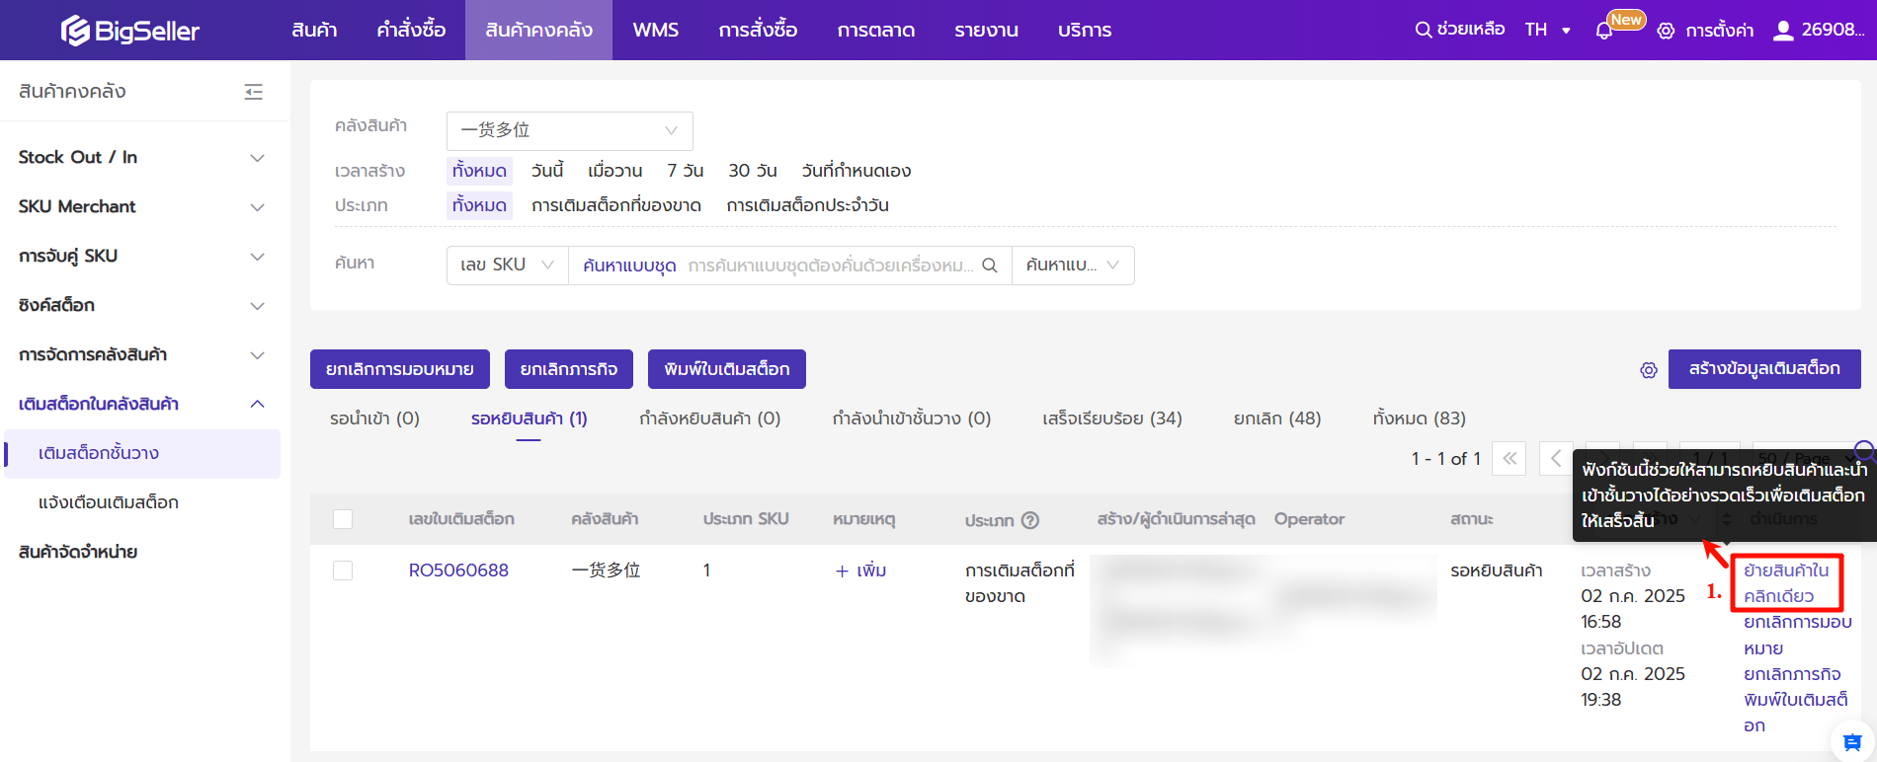Viewport: 1877px width, 762px height.
Task: Collapse the sidebar menu icon
Action: [254, 92]
